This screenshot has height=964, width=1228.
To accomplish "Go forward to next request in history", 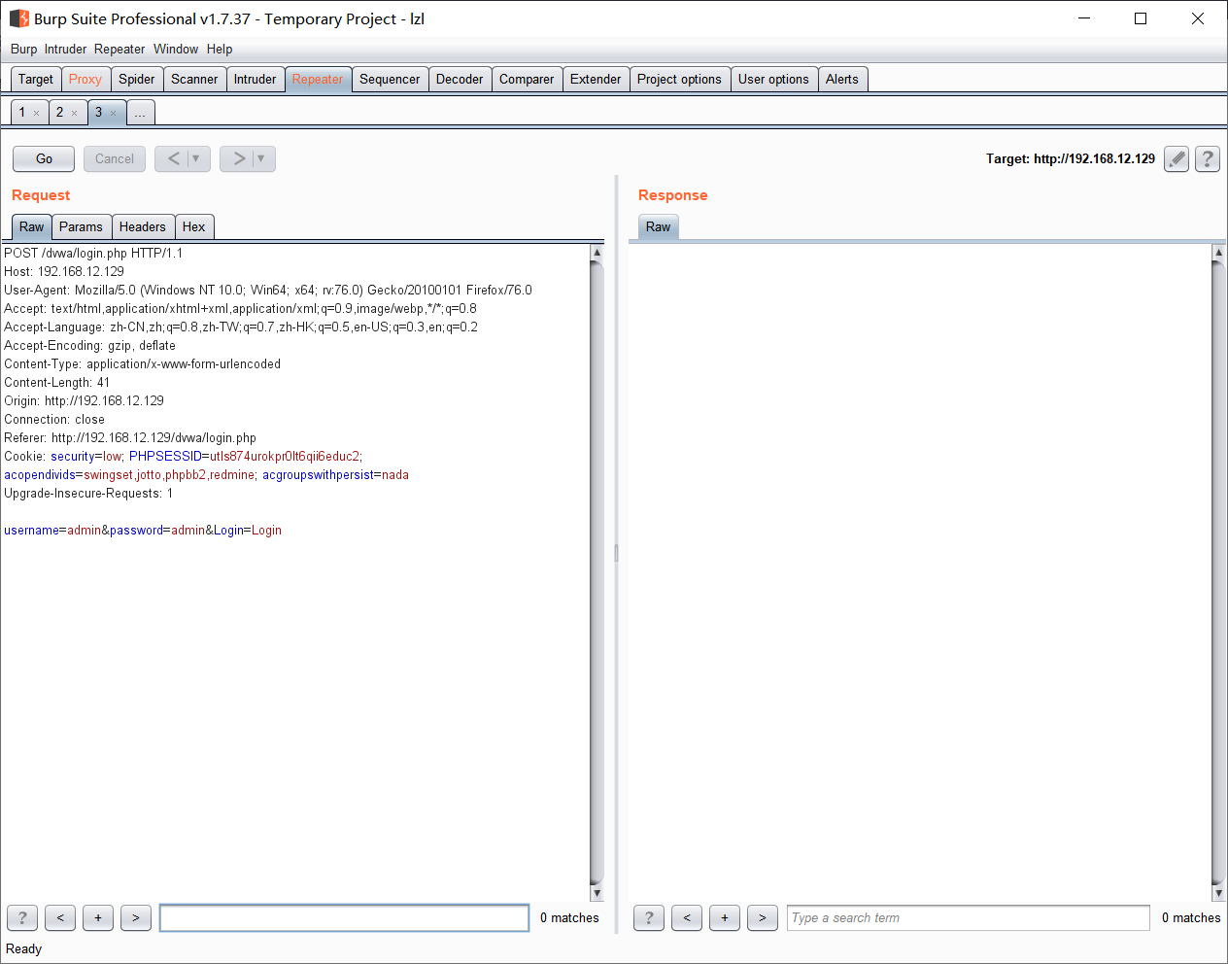I will pyautogui.click(x=238, y=158).
